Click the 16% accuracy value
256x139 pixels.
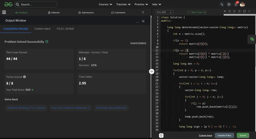coord(94,65)
